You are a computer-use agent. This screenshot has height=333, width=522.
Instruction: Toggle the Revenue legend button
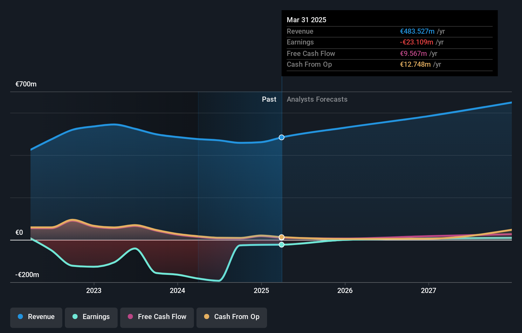tap(36, 317)
